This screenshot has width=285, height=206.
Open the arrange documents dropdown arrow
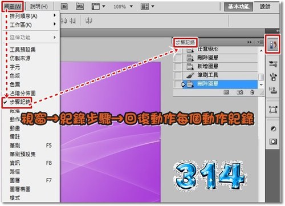coord(153,6)
